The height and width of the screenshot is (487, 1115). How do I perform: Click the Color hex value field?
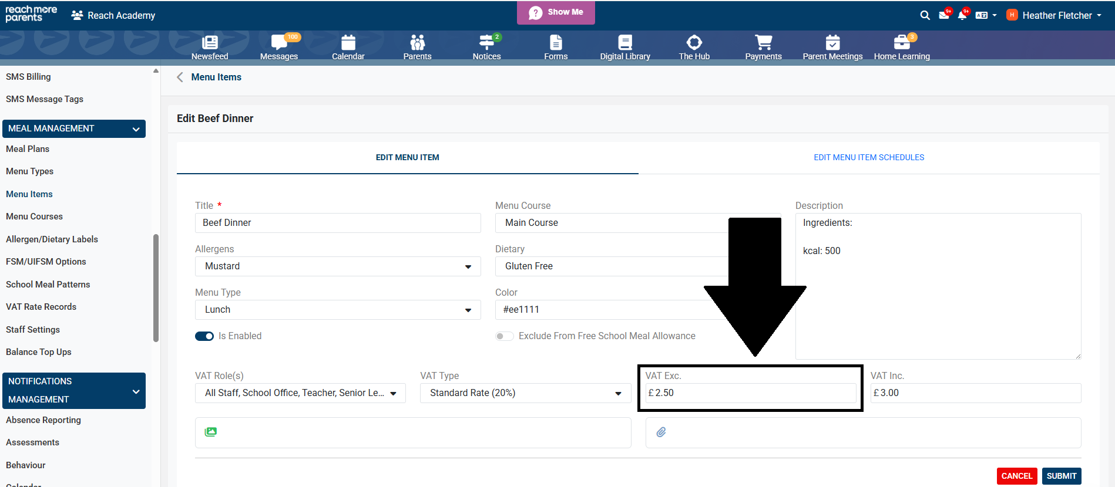coord(611,310)
